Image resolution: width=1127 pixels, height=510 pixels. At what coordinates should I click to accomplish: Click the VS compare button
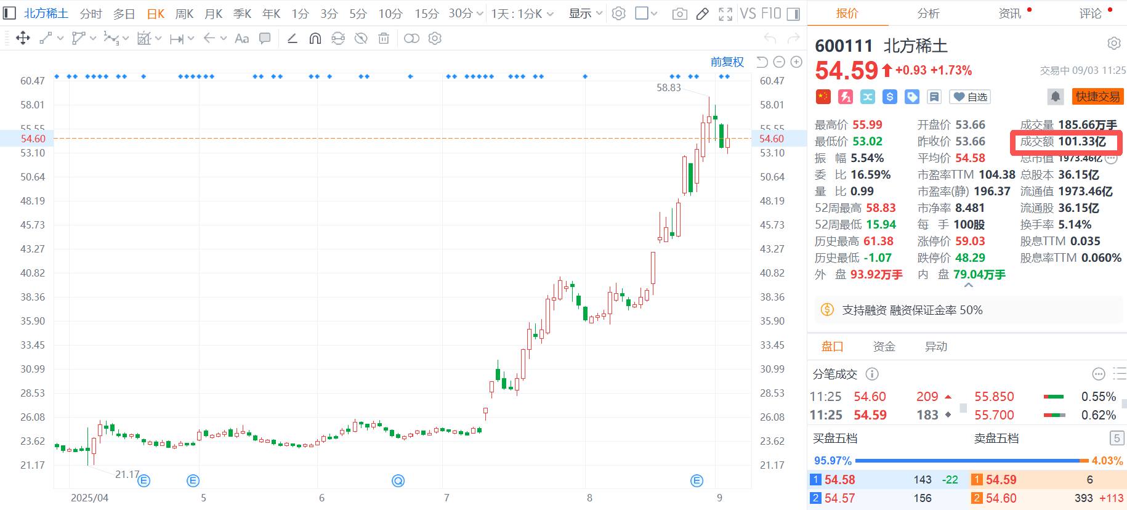point(748,14)
